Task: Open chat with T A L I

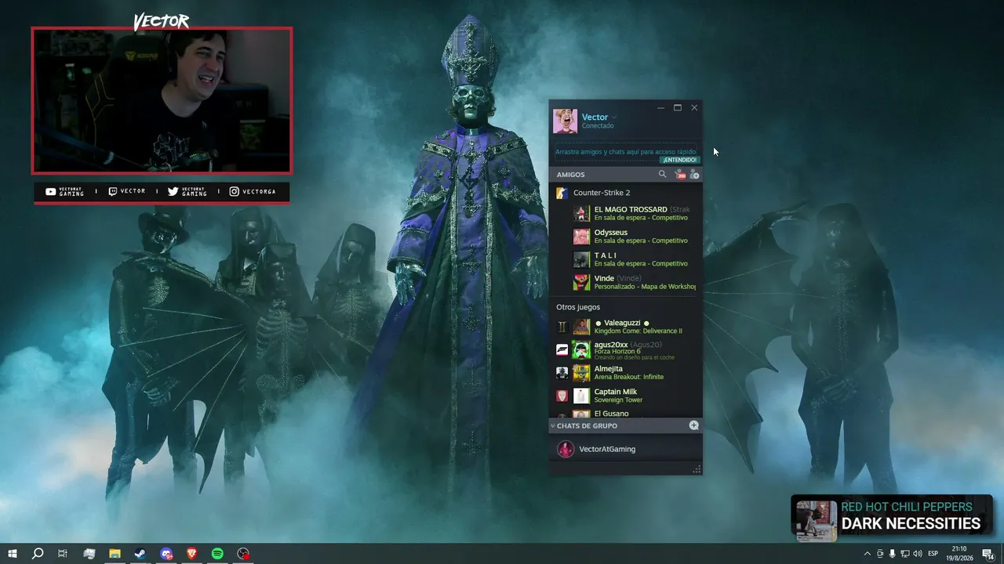Action: pos(626,259)
